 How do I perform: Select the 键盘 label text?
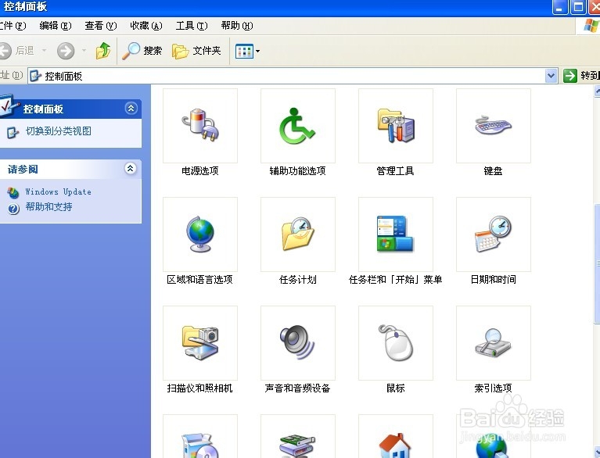tap(494, 171)
